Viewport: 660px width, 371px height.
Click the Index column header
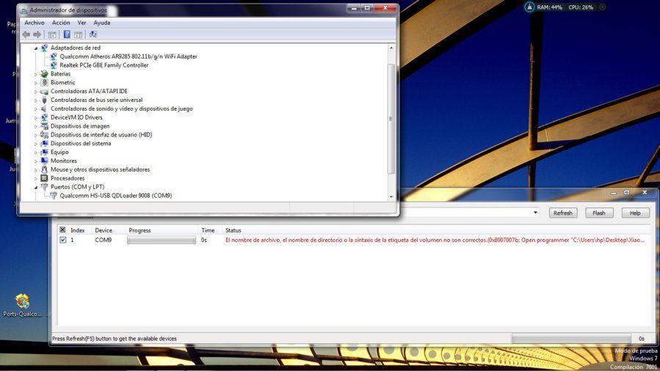[x=79, y=230]
